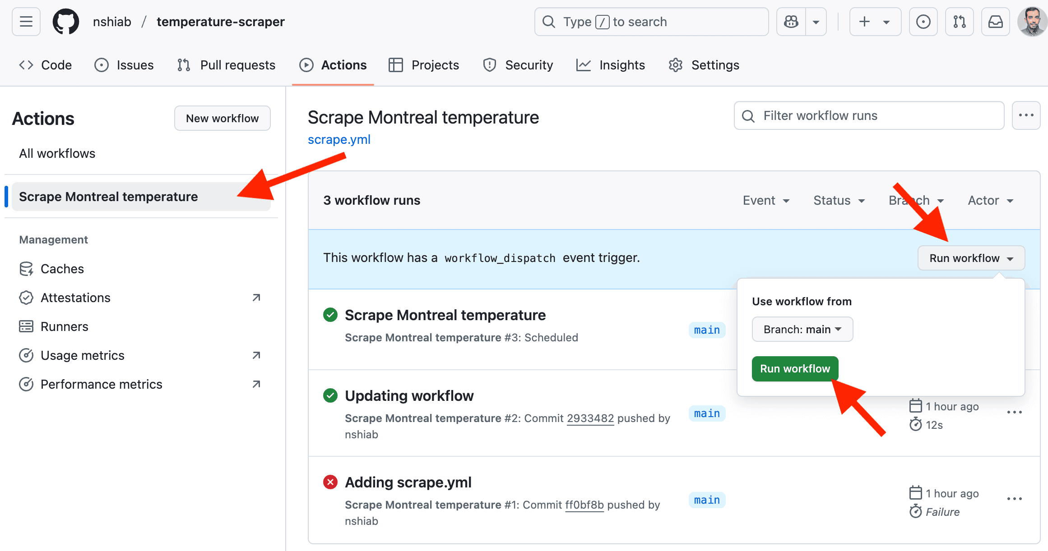Click main branch label on Updating workflow
Viewport: 1048px width, 551px height.
707,413
